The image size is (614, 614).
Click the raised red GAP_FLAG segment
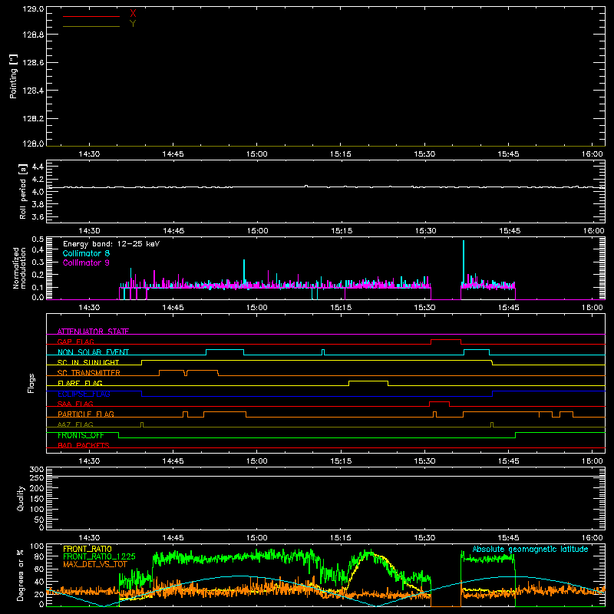tap(446, 340)
